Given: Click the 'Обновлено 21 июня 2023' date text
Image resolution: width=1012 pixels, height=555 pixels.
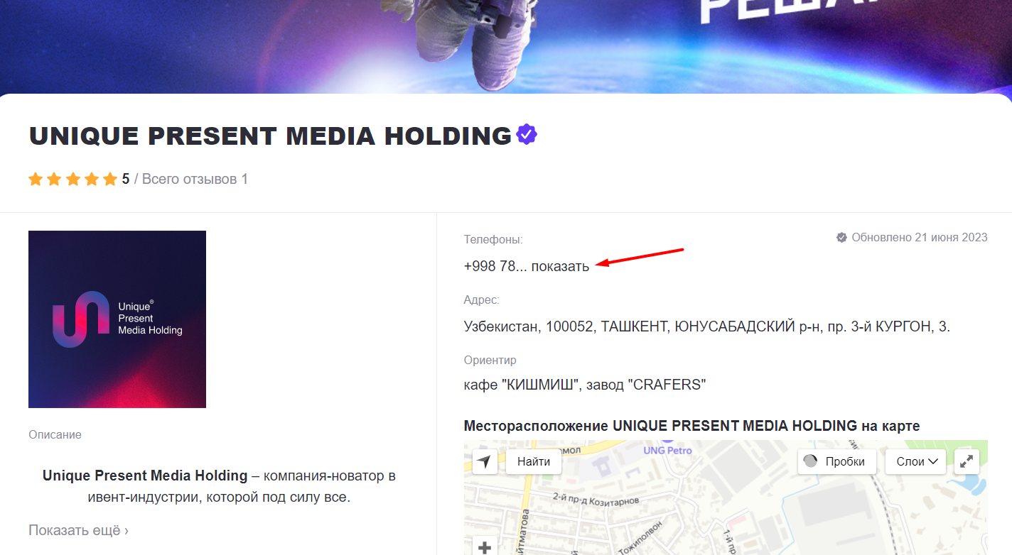Looking at the screenshot, I should (920, 237).
